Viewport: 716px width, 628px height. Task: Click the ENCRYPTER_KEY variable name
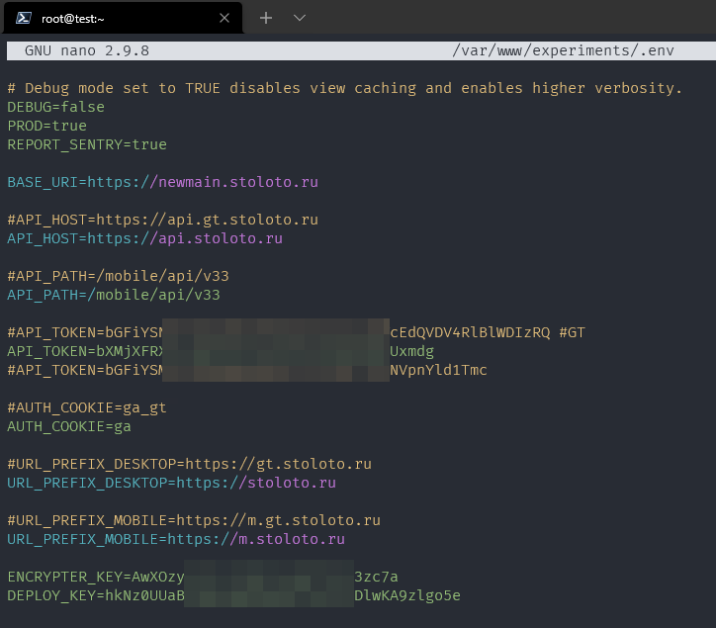click(64, 577)
